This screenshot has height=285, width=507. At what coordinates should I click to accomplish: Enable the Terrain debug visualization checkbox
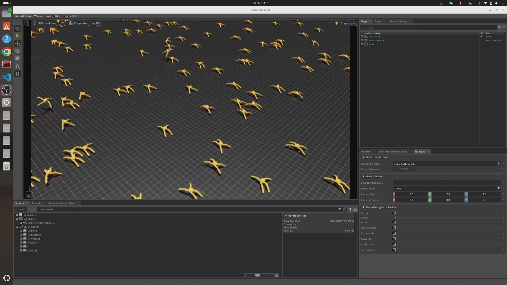[x=394, y=213]
